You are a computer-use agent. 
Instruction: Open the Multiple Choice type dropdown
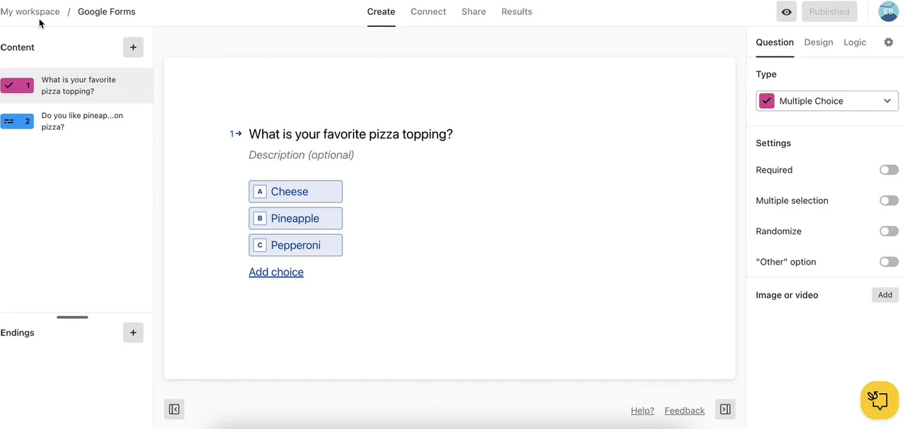pos(827,101)
